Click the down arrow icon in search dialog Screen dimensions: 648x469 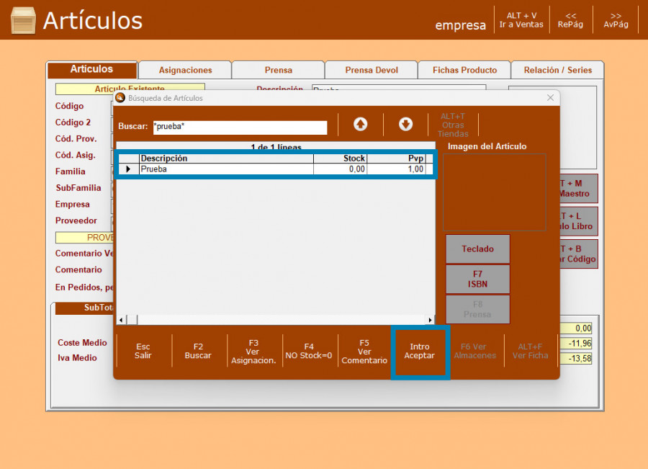click(405, 124)
